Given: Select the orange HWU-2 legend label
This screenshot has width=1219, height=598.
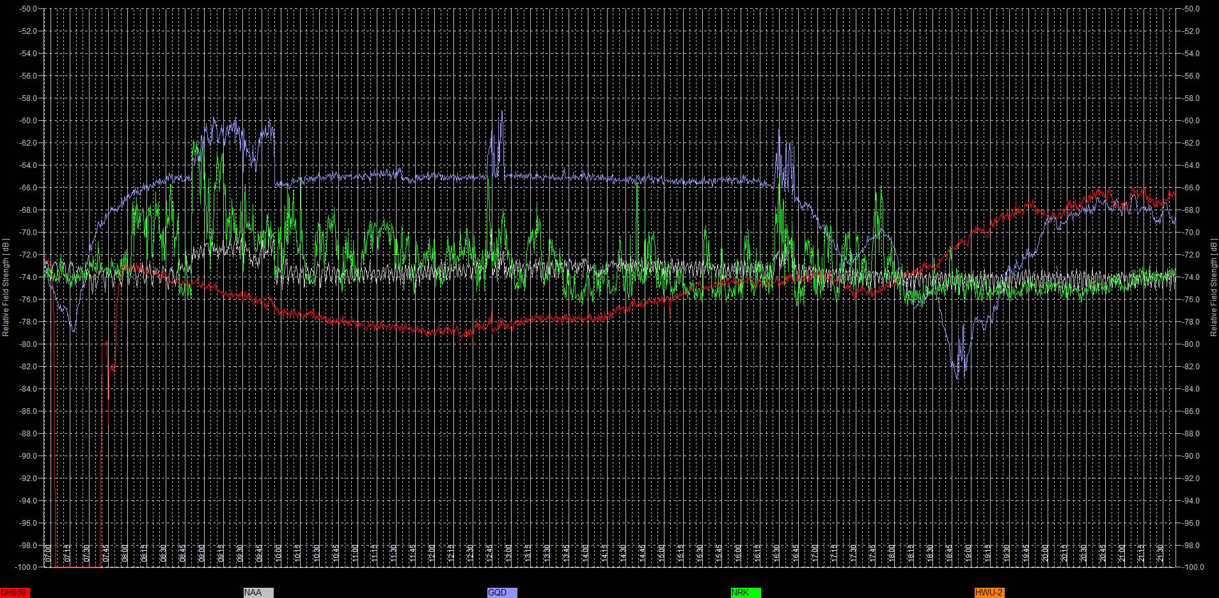Looking at the screenshot, I should (x=989, y=593).
